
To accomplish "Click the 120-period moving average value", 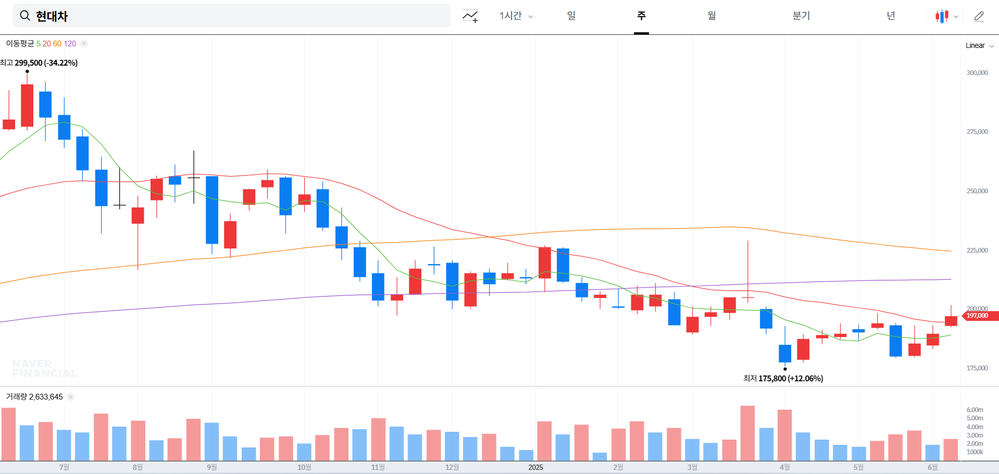I will (x=70, y=43).
